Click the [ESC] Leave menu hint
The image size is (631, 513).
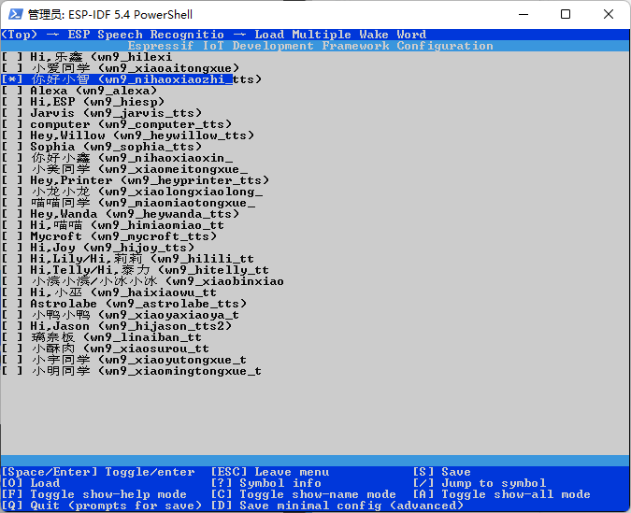tap(270, 472)
